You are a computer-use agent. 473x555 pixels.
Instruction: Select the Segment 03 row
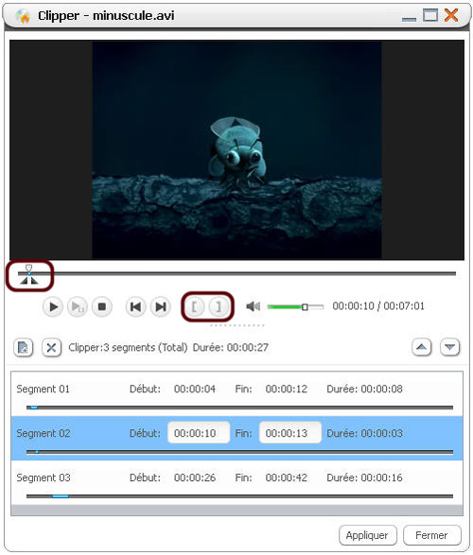[236, 482]
